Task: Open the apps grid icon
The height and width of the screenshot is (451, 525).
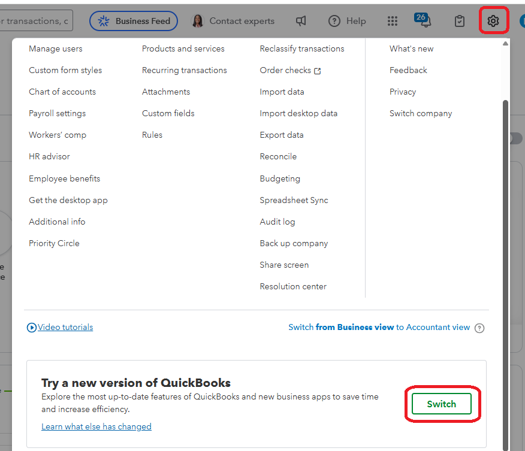Action: click(x=393, y=21)
